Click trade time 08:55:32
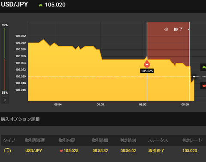 (x=100, y=150)
